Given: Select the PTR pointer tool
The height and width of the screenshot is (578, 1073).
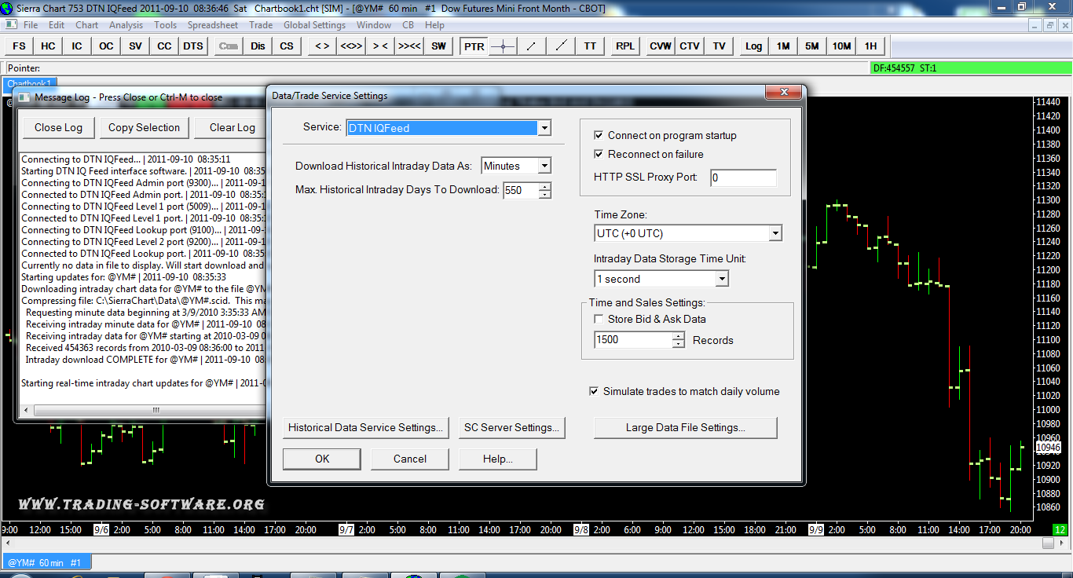Looking at the screenshot, I should tap(474, 46).
